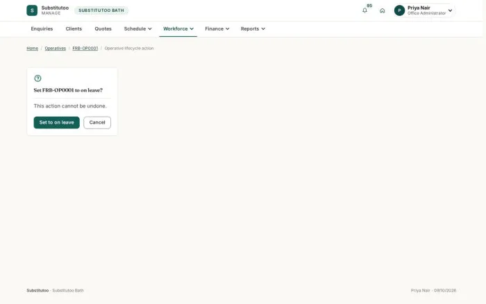This screenshot has width=486, height=304.
Task: Click the Substitutoo Manage brand name
Action: pyautogui.click(x=55, y=10)
